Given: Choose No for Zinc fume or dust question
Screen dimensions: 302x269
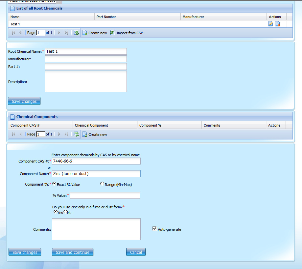Looking at the screenshot, I should [65, 212].
